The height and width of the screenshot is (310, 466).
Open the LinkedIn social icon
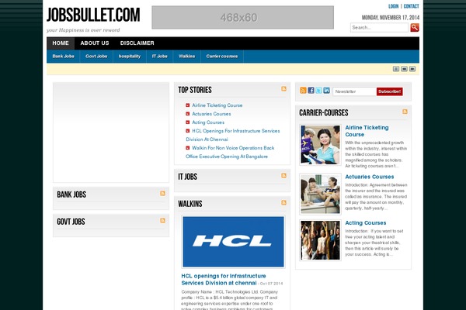click(326, 91)
